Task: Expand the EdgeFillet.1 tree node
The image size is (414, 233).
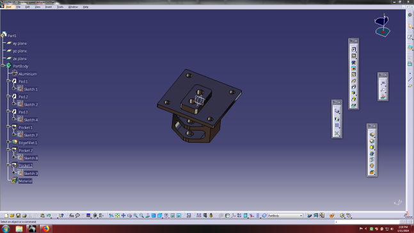Action: (8, 142)
